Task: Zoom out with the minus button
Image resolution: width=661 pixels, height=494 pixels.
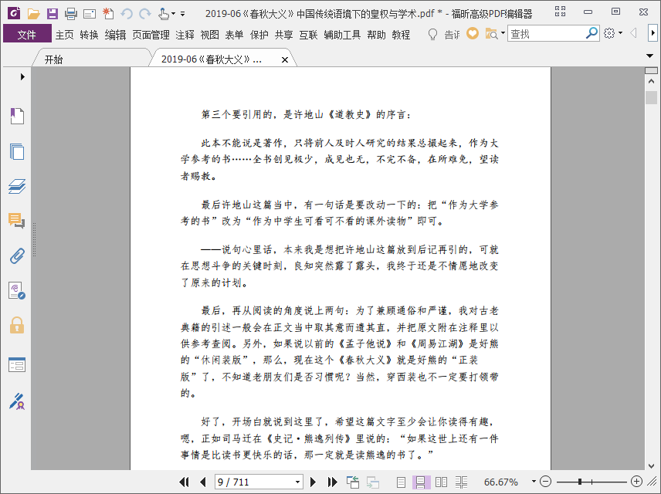Action: click(545, 482)
